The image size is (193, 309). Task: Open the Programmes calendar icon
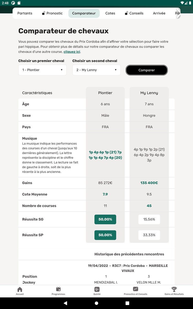click(58, 289)
